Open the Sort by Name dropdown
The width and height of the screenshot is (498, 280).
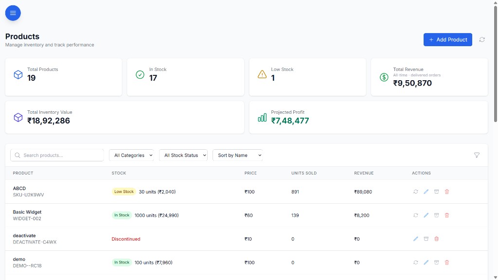[x=237, y=155]
